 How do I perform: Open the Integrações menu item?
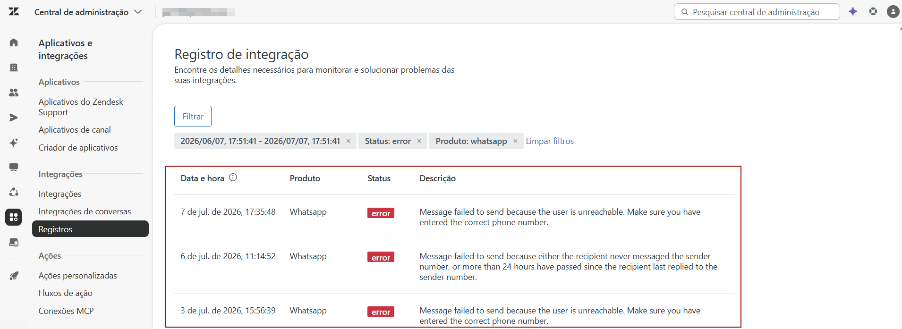pos(60,194)
